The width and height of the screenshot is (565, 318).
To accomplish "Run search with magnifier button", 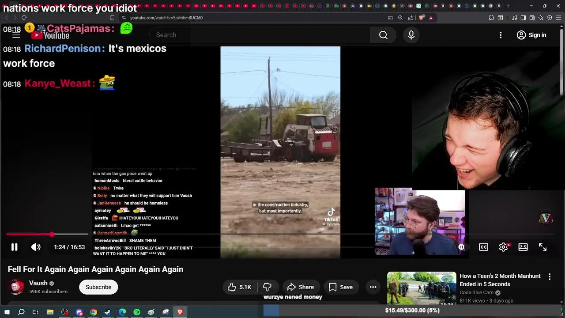I will tap(383, 35).
